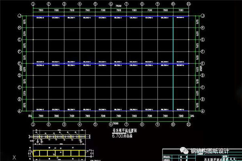Click the watermark text 钢结构图纸设计
Image resolution: width=242 pixels, height=161 pixels.
210,152
